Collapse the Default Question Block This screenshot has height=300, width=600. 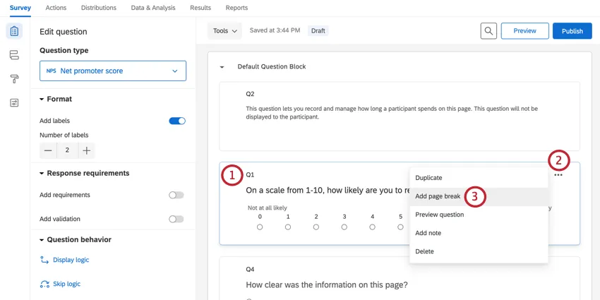pyautogui.click(x=222, y=67)
